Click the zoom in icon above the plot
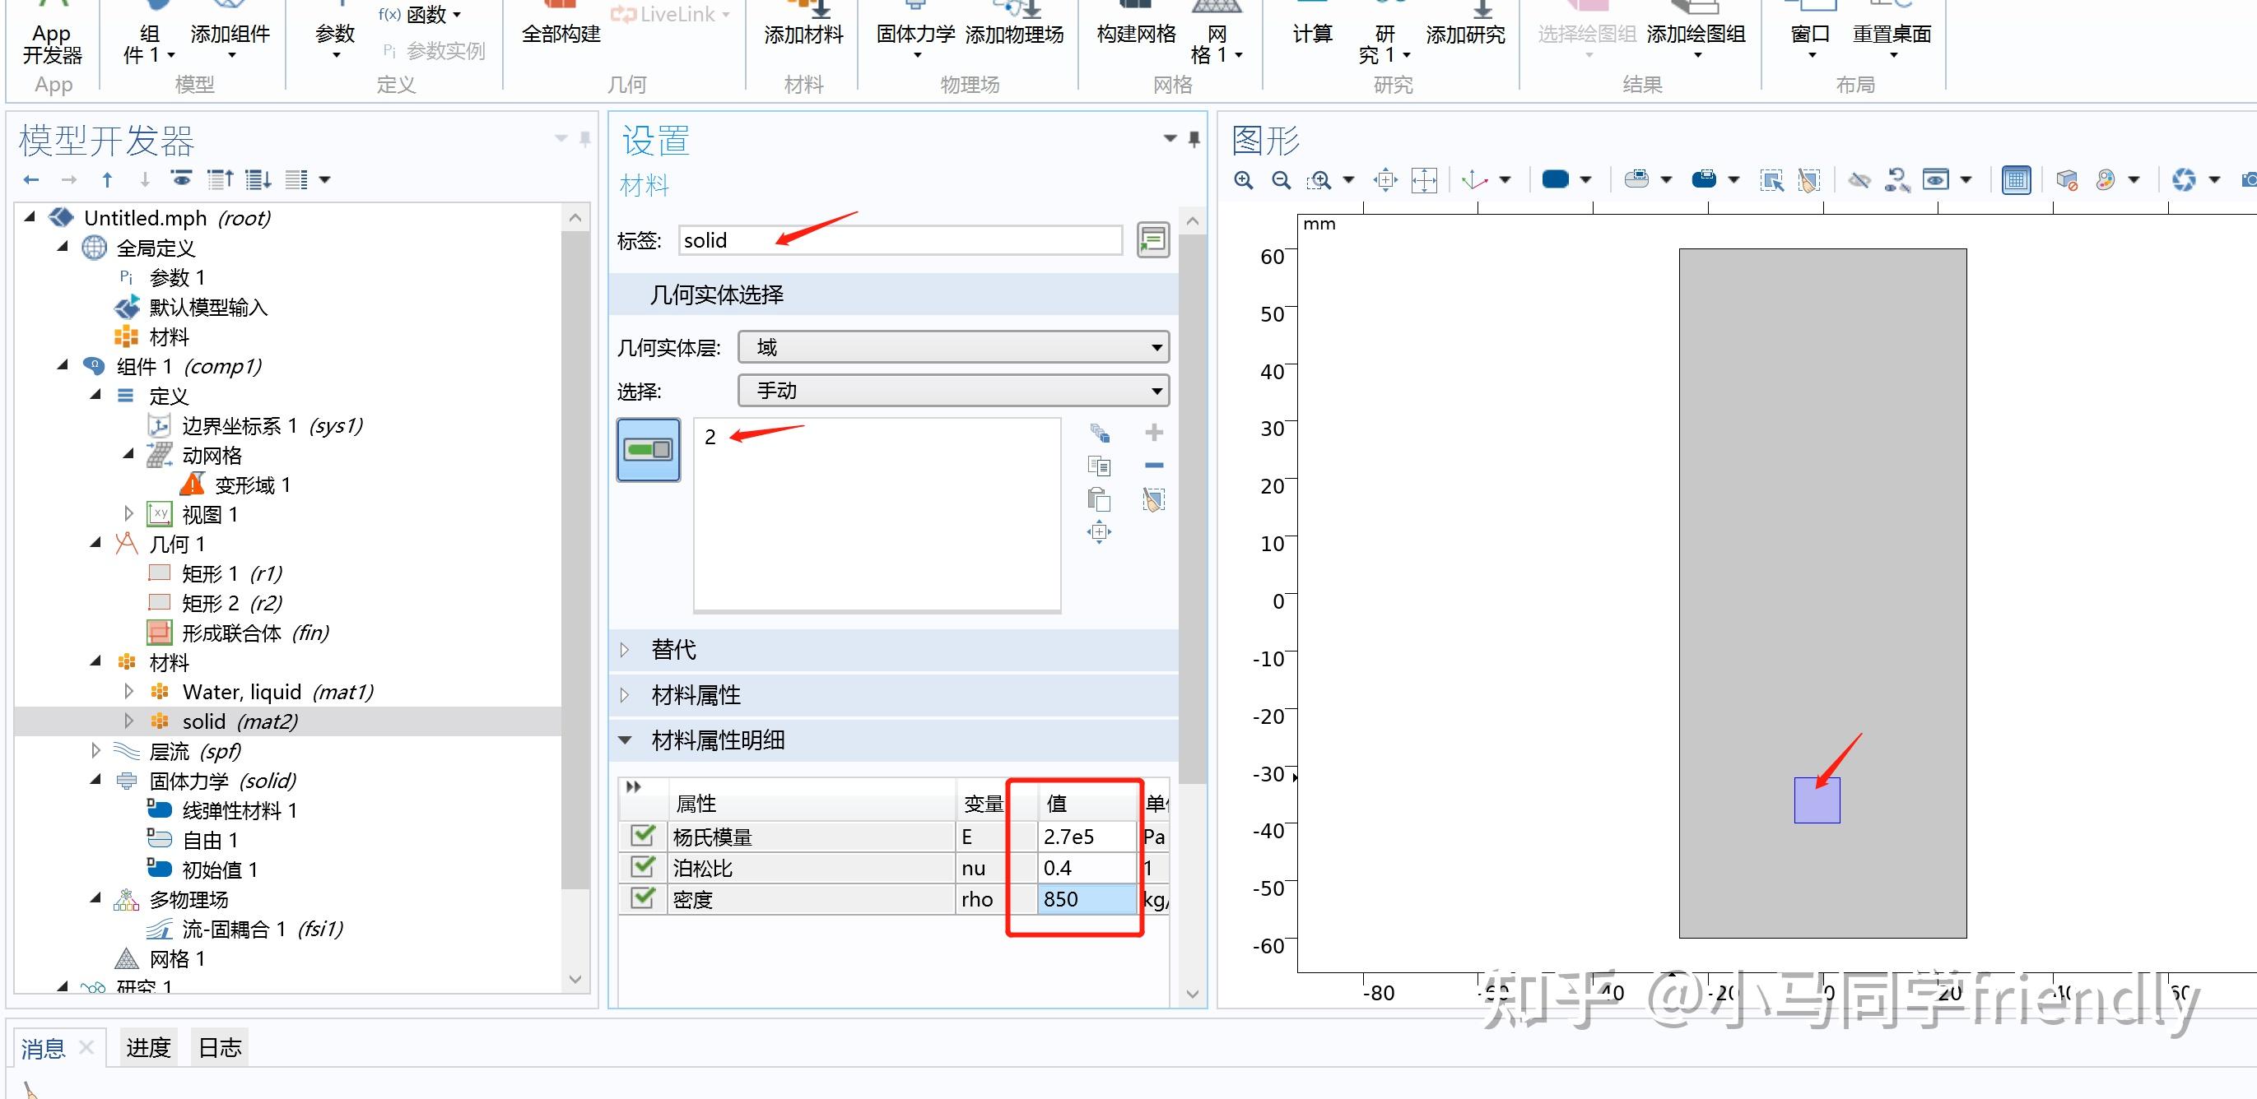2257x1099 pixels. tap(1242, 179)
